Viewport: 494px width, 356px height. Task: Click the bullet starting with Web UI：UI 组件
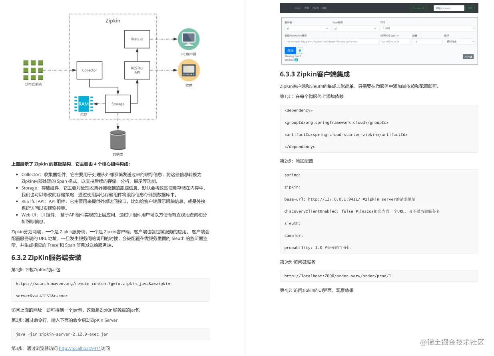click(114, 218)
